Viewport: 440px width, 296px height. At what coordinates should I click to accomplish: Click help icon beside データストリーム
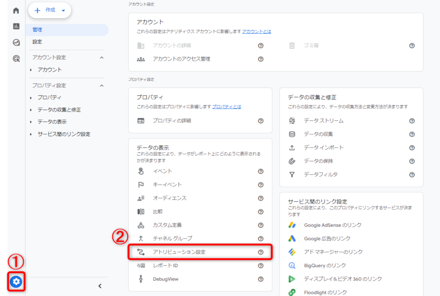click(x=412, y=121)
